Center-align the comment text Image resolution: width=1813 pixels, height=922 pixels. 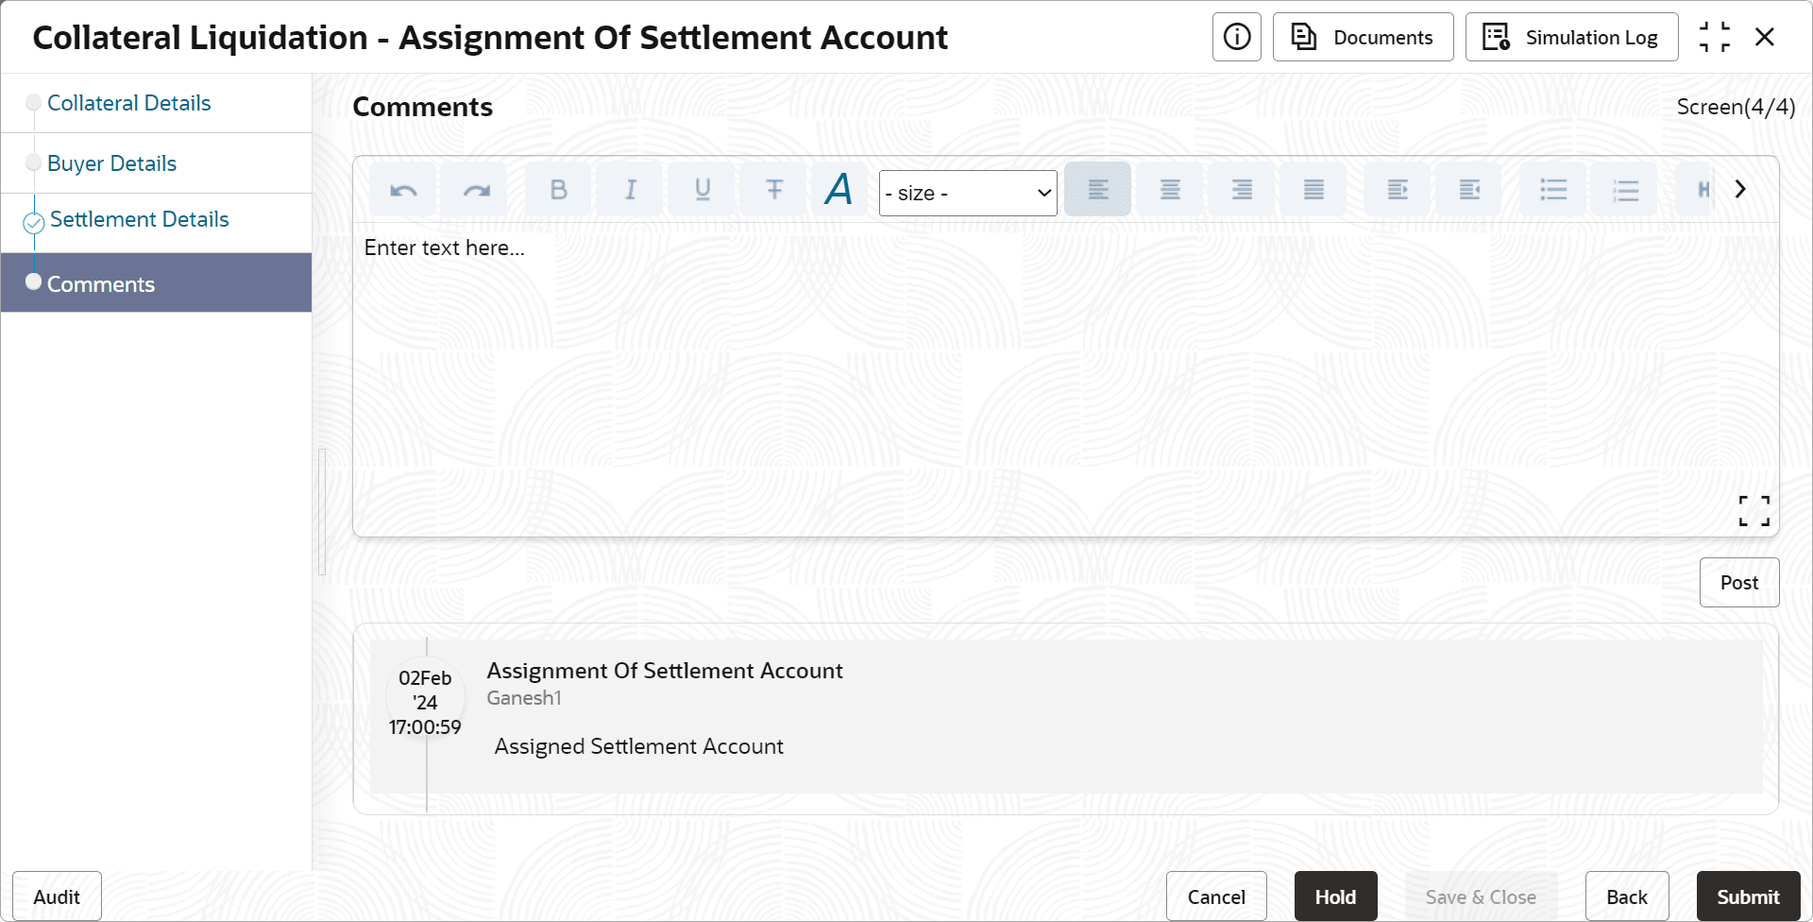pos(1170,190)
